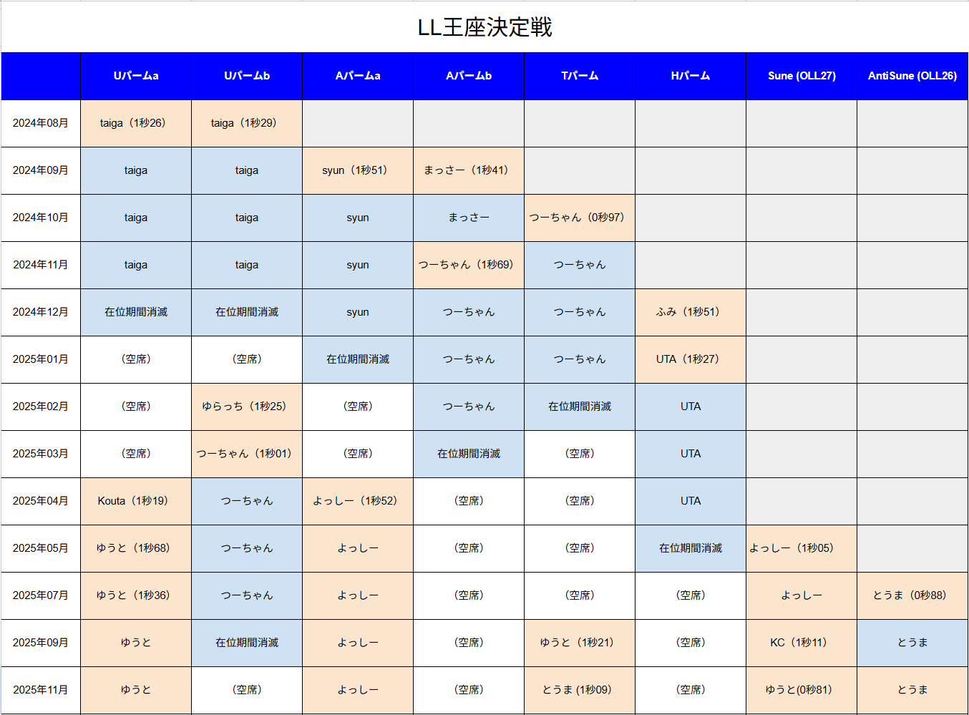Image resolution: width=969 pixels, height=715 pixels.
Task: Click the つーちゃん（0秒97）cell
Action: coord(580,218)
